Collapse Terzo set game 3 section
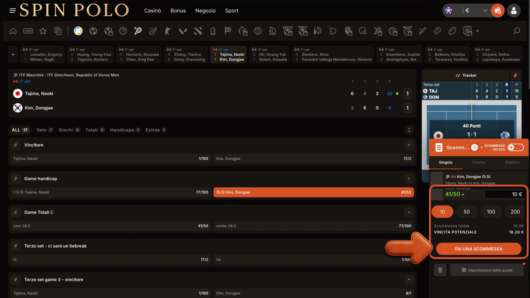Screen dimensions: 530x298 point(409,280)
